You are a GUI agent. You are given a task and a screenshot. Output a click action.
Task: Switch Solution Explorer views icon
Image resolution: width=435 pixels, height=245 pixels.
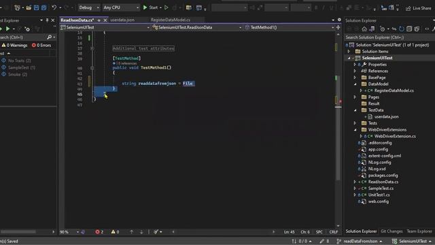(x=372, y=29)
